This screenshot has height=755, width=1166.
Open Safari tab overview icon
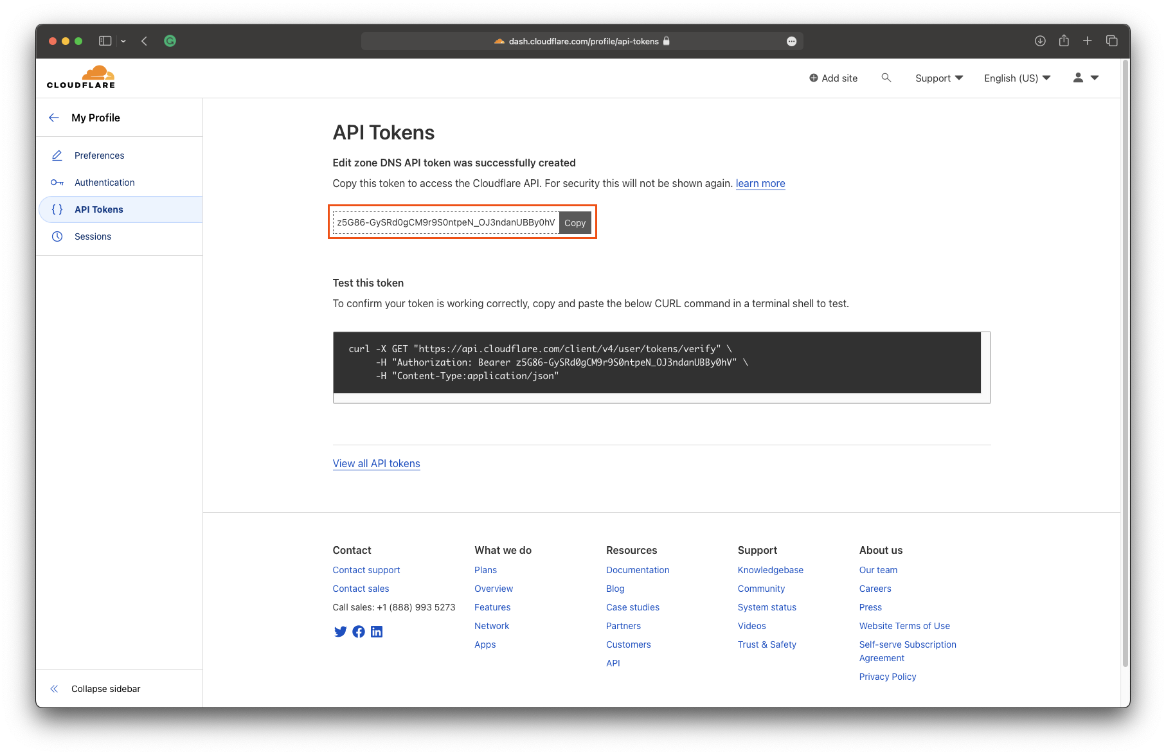point(1111,41)
